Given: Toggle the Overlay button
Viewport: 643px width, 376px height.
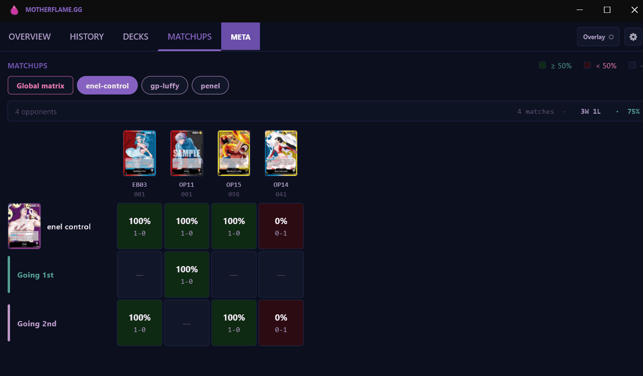Looking at the screenshot, I should (598, 37).
